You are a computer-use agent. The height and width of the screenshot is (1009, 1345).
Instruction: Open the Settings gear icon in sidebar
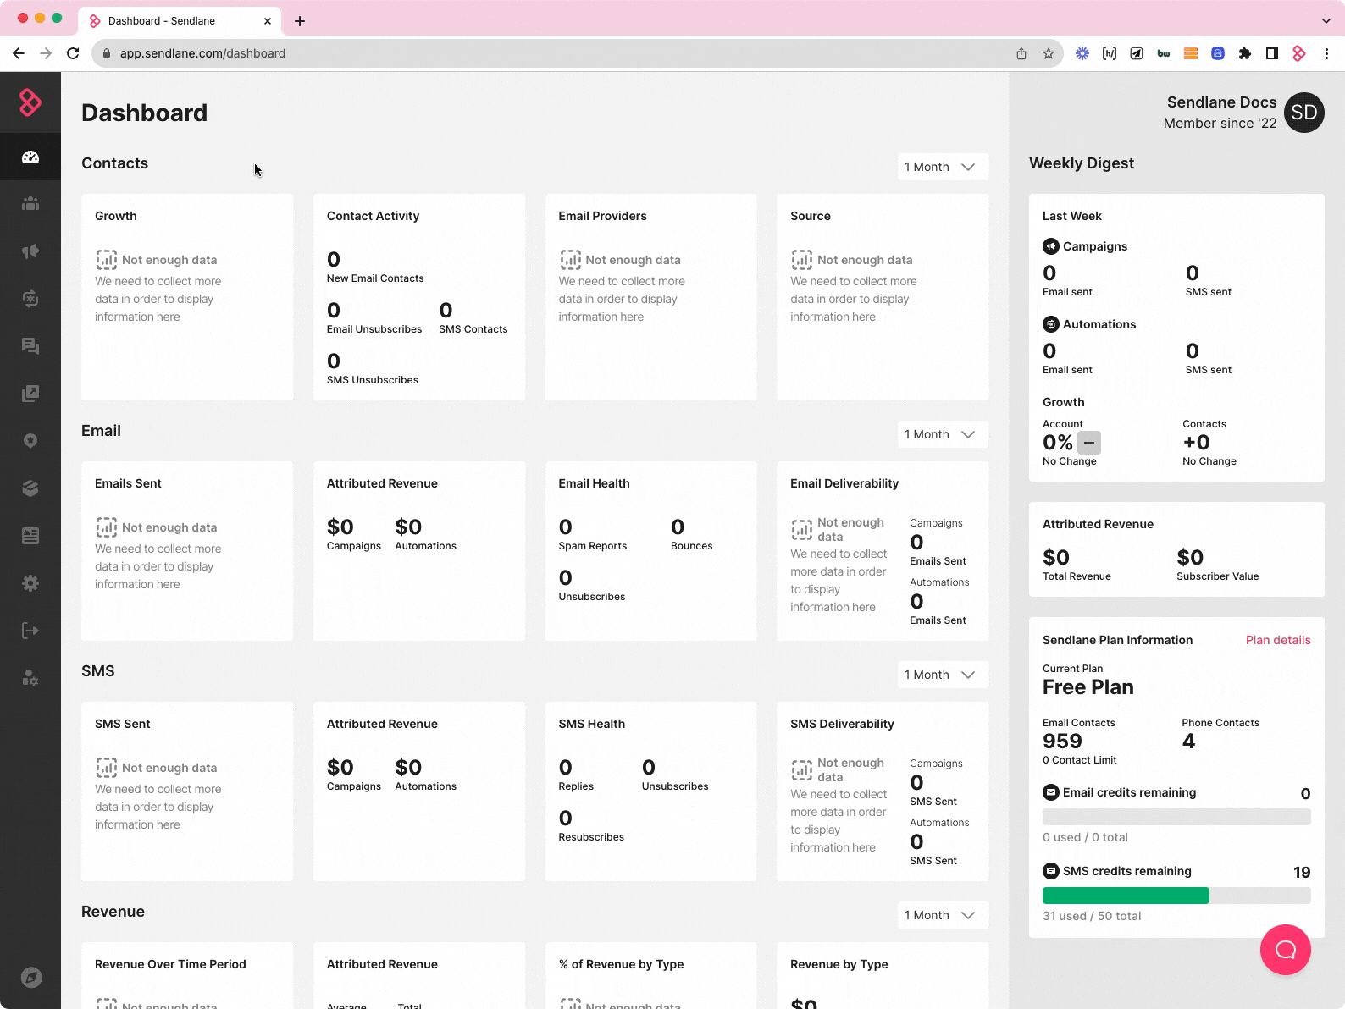(x=30, y=583)
